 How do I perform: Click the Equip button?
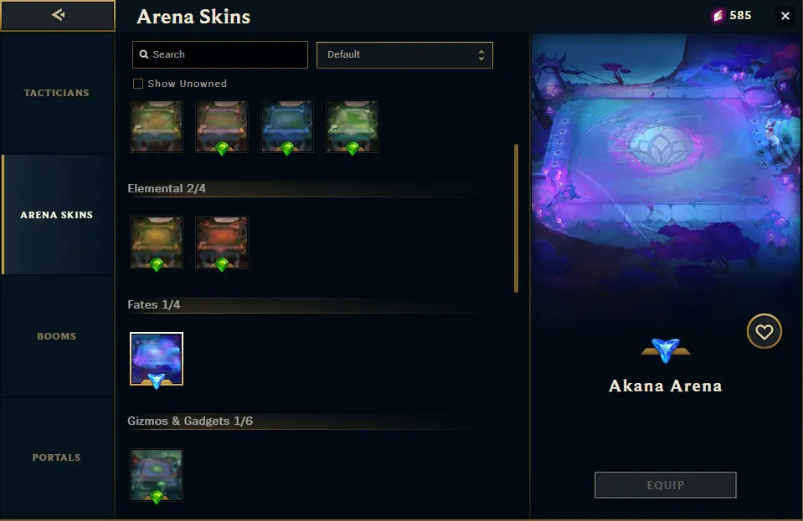click(665, 485)
